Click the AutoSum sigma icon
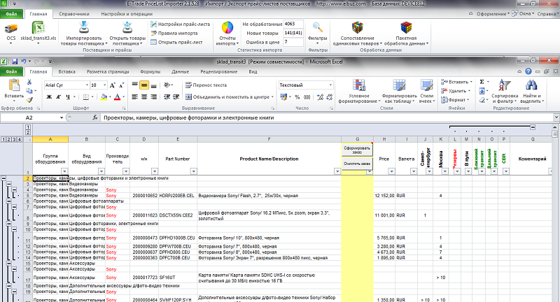Screen dimensions: 560x302 [482, 82]
